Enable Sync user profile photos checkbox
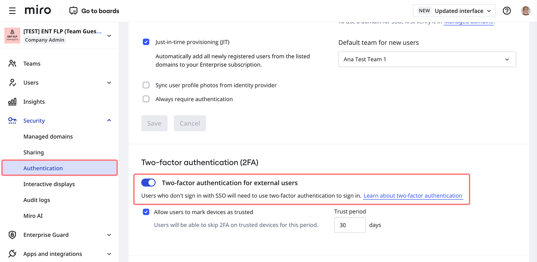537x262 pixels. 146,85
